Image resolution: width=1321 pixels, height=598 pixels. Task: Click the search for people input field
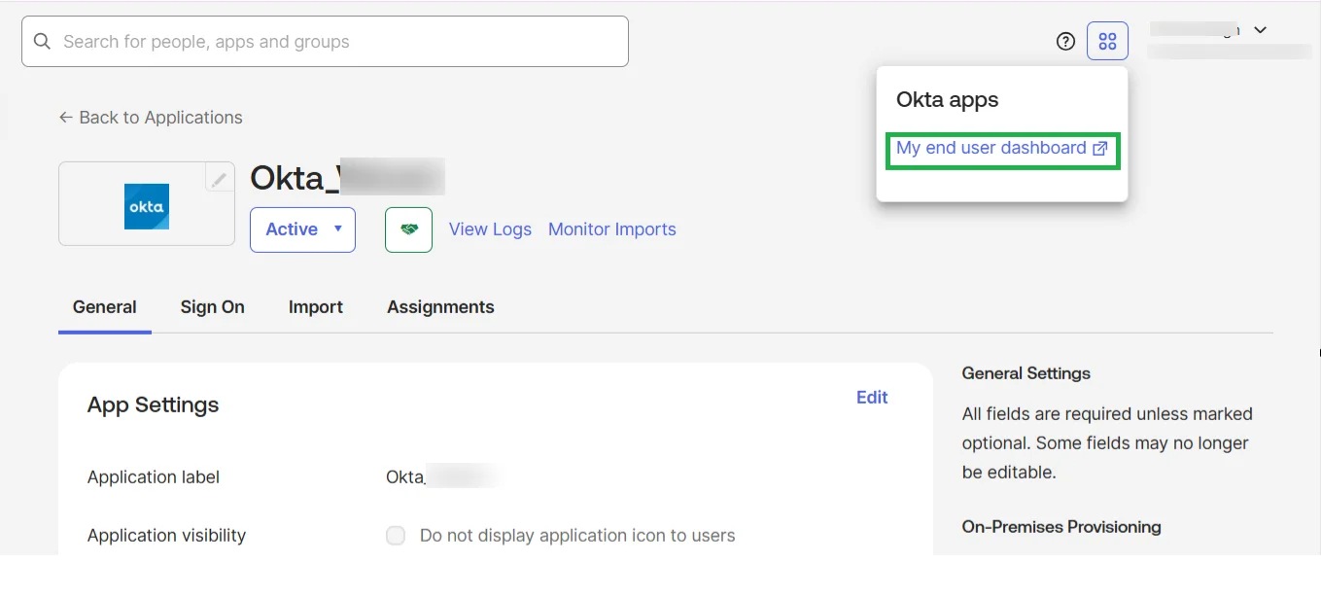point(325,41)
